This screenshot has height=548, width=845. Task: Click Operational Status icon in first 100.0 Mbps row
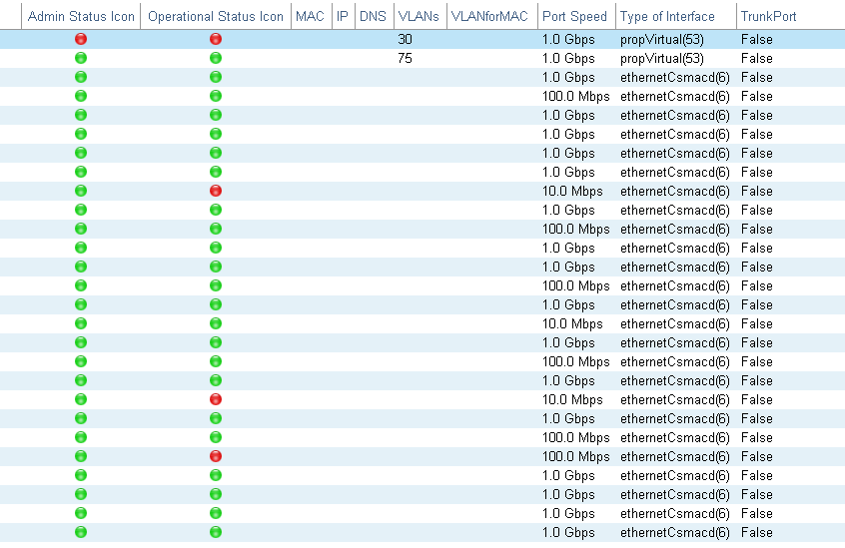click(x=216, y=96)
